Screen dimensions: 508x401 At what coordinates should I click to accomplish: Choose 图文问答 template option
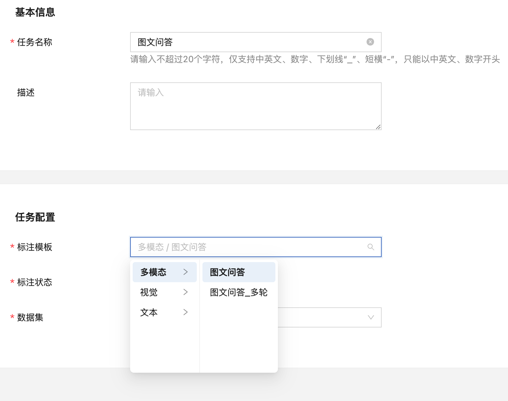[239, 272]
